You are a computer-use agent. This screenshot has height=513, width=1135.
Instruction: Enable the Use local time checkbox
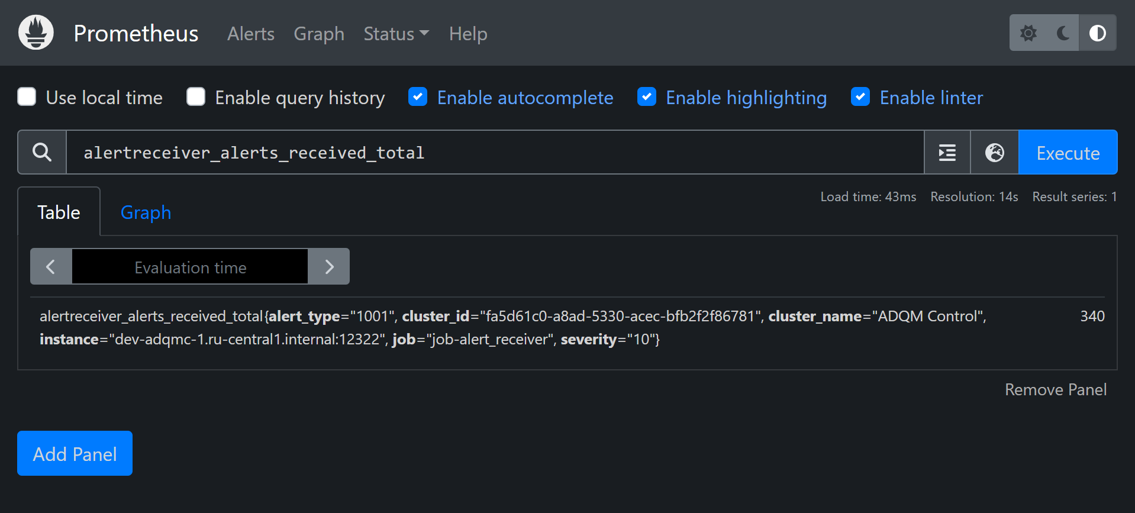(x=27, y=97)
